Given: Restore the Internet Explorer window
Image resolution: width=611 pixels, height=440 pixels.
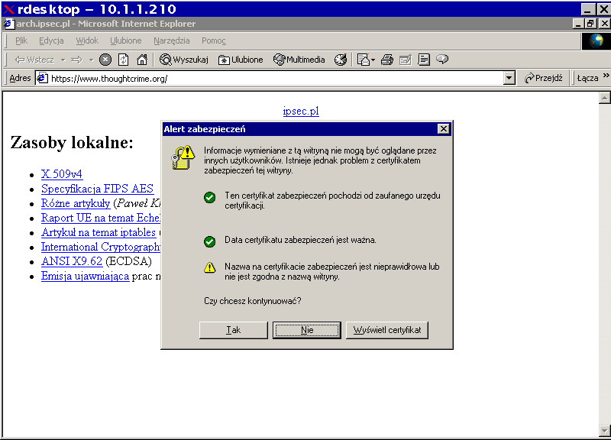Looking at the screenshot, I should point(590,24).
